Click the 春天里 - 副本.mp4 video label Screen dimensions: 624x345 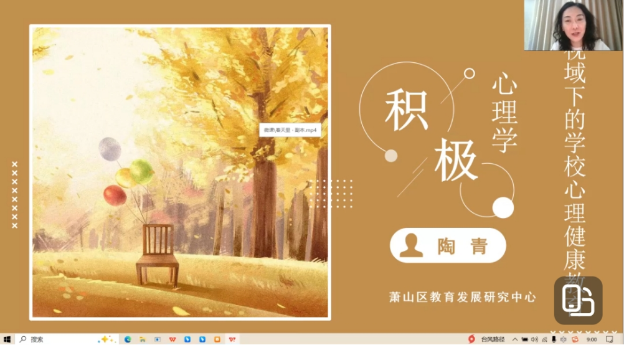(290, 130)
